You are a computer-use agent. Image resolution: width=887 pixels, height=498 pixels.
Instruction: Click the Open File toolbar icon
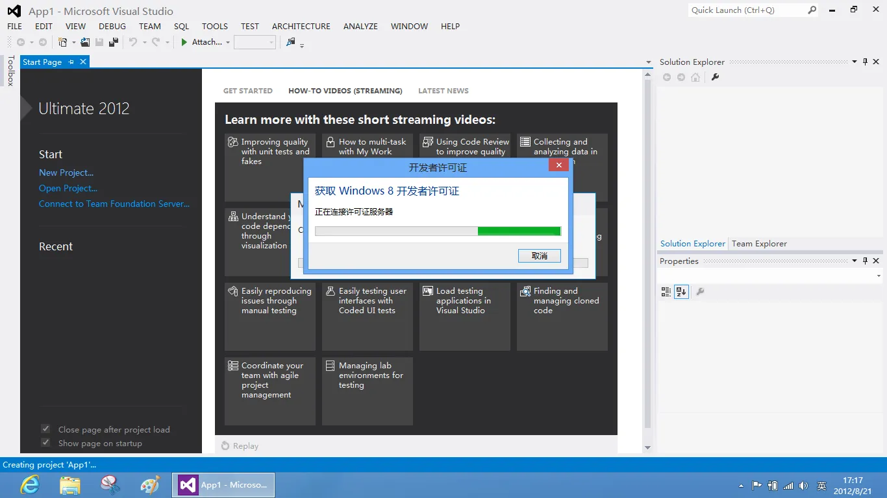[x=85, y=42]
